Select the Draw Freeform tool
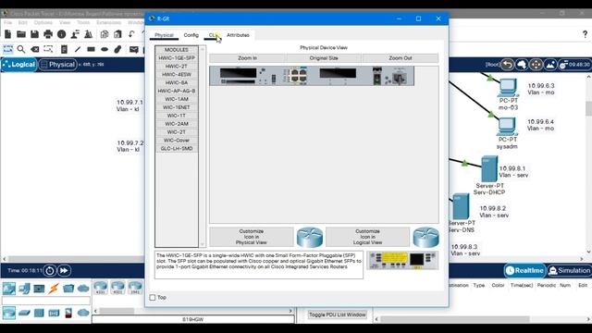The image size is (592, 333). pyautogui.click(x=117, y=49)
